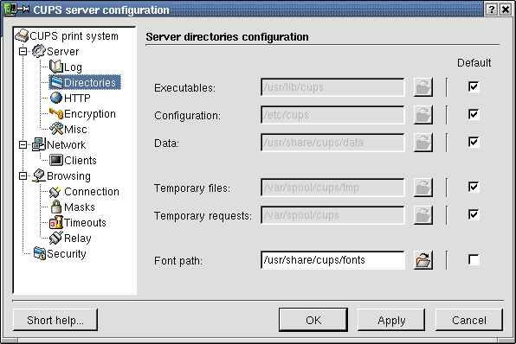Select CUPS print system root label
Viewport: 516px width, 344px height.
tap(74, 35)
